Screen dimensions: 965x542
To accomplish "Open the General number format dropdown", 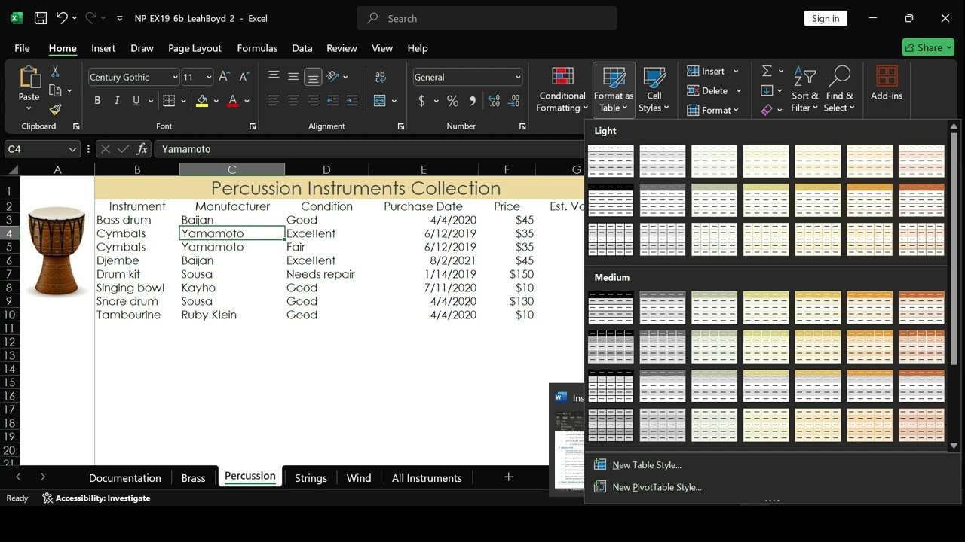I will pyautogui.click(x=518, y=77).
